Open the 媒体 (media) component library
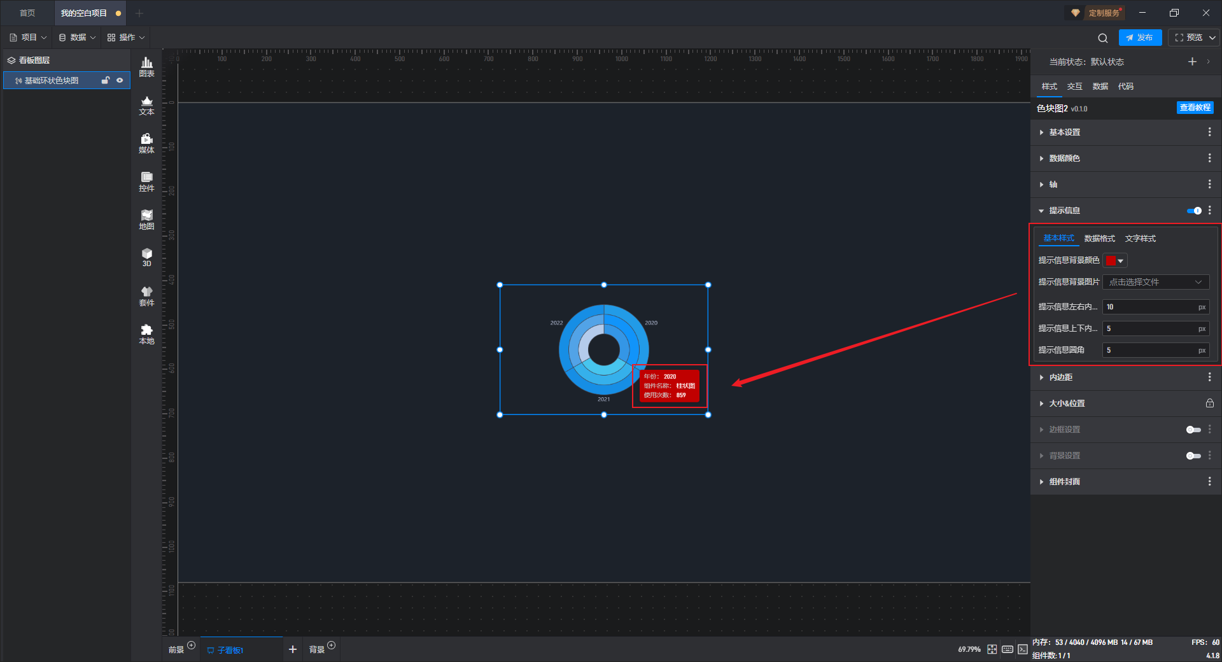Image resolution: width=1222 pixels, height=662 pixels. coord(146,143)
